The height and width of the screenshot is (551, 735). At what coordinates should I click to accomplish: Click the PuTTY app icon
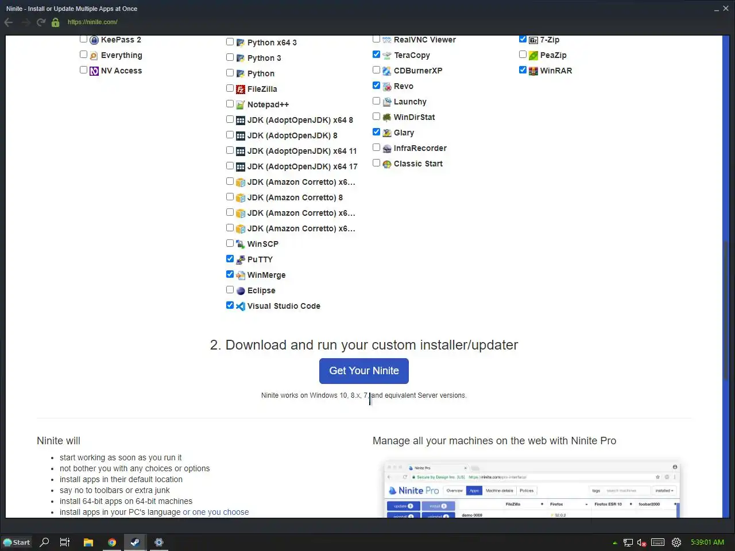tap(241, 260)
